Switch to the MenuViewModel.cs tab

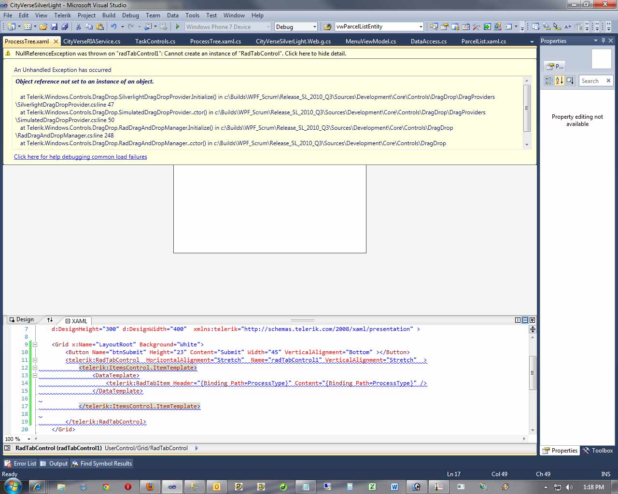pos(371,41)
